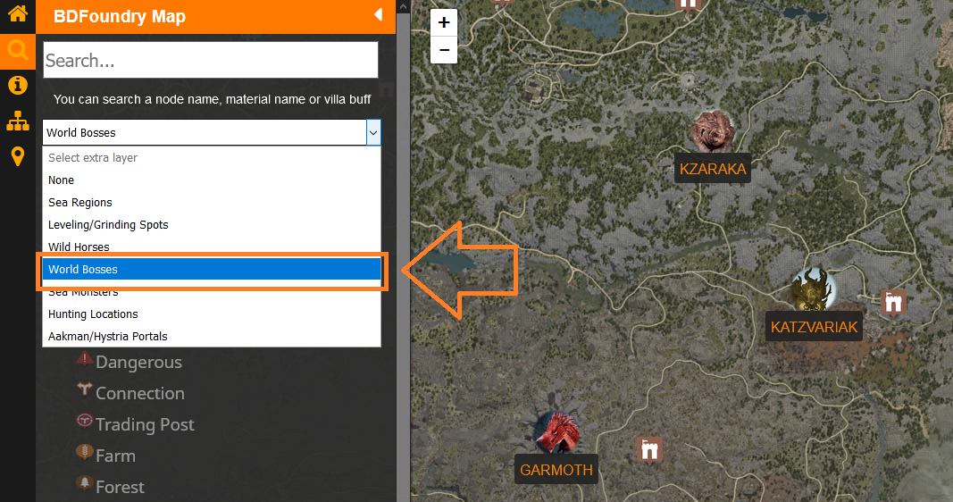Viewport: 953px width, 502px height.
Task: Click the GARMOTH map label
Action: [556, 470]
